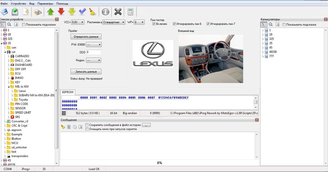328x172 pixels.
Task: Click the device list vertical scrollbar
Action: point(57,97)
